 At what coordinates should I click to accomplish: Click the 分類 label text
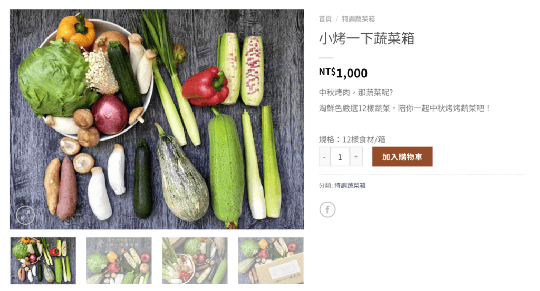tap(326, 186)
